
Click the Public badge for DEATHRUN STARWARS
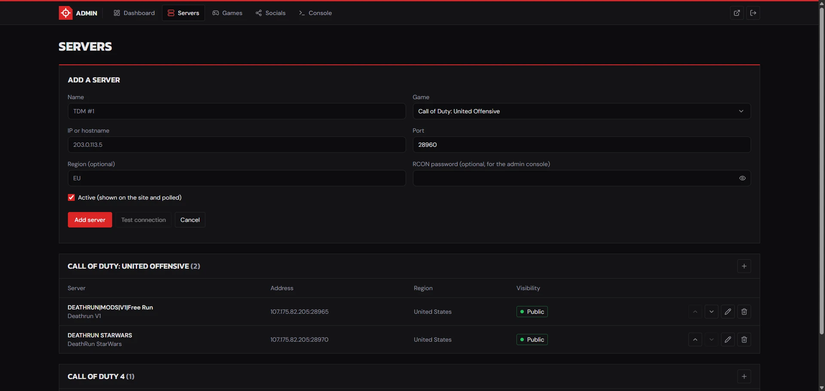(532, 339)
